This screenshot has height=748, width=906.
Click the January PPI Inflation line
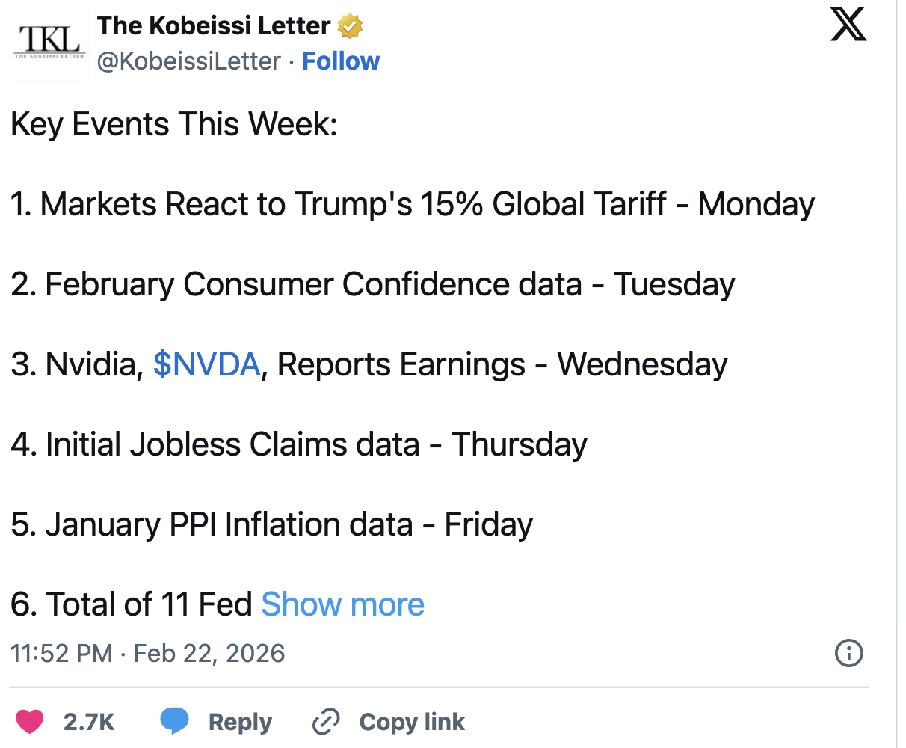click(x=271, y=524)
